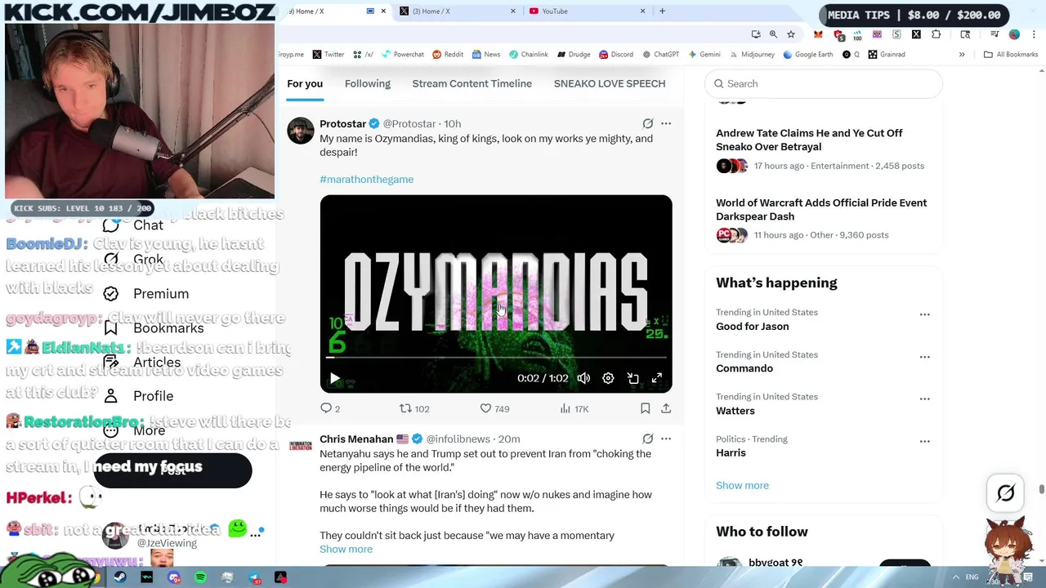Viewport: 1046px width, 588px height.
Task: Open more options on Chris Menahan's post
Action: click(666, 439)
